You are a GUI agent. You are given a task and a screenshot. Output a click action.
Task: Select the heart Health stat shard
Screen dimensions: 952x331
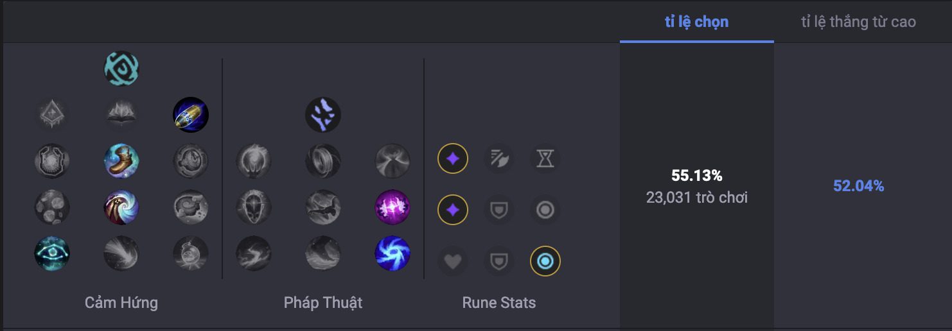(453, 261)
